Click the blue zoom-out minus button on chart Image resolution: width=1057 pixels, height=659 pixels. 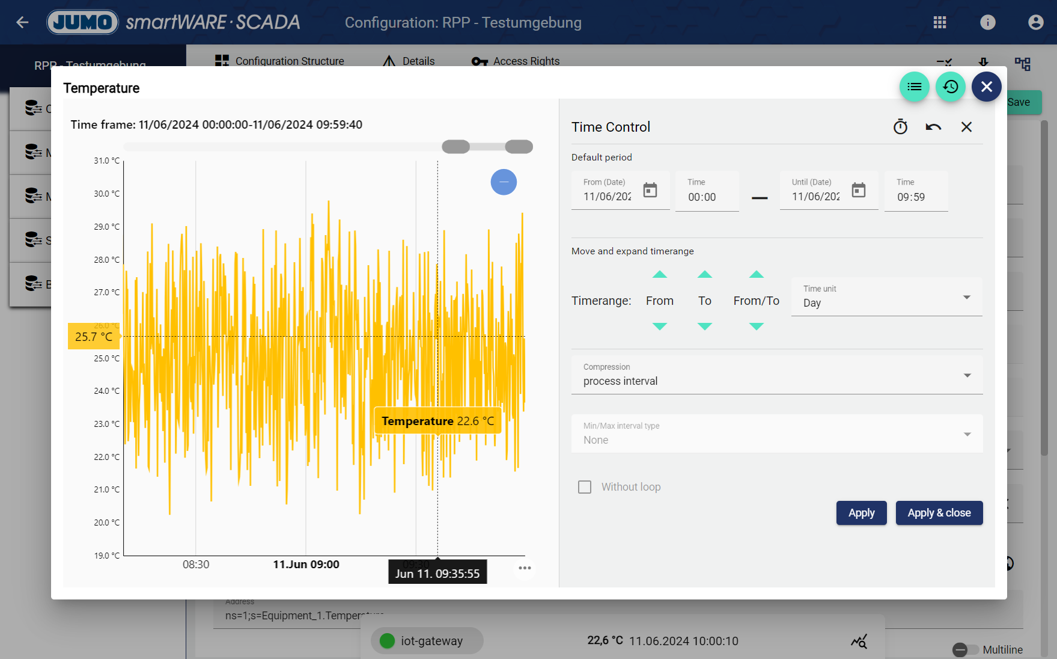click(x=504, y=182)
